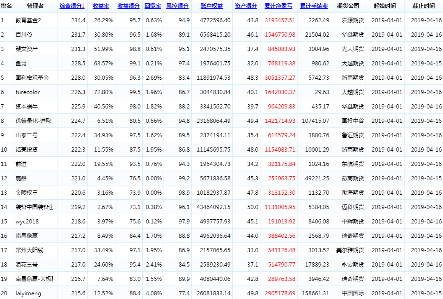Image resolution: width=443 pixels, height=299 pixels.
Task: Select manager 百川爷
Action: (x=24, y=35)
